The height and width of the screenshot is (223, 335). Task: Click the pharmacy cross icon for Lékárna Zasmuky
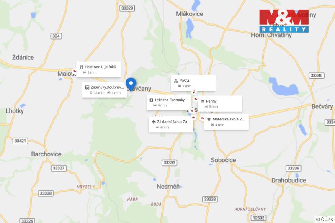[x=151, y=100]
